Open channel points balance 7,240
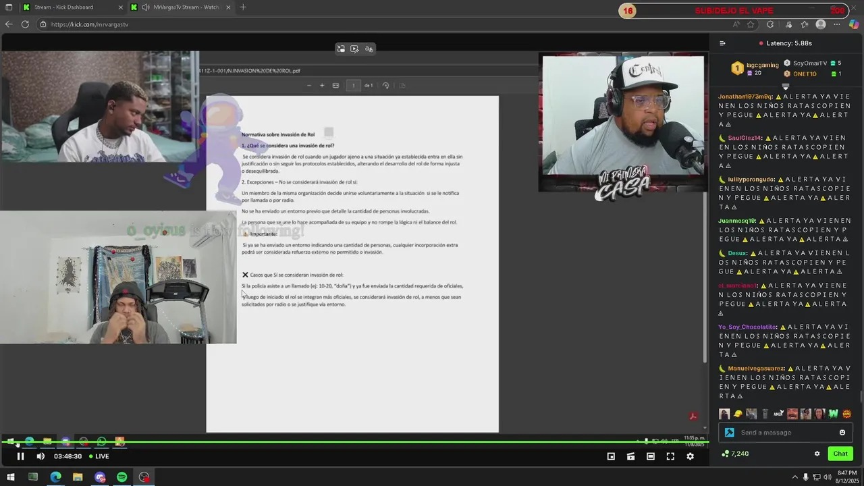Screen dimensions: 864x486 point(735,454)
